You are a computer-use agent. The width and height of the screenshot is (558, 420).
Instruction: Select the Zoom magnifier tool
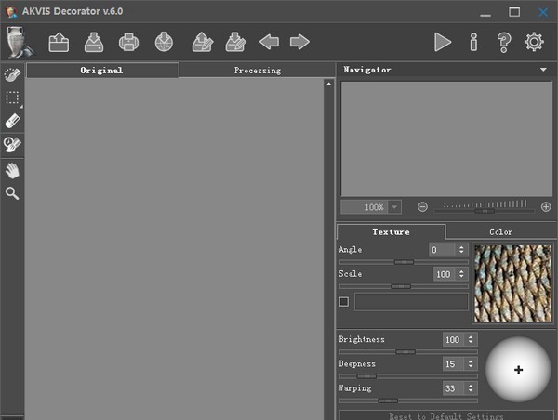[x=12, y=193]
